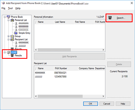This screenshot has height=110, width=135.
Task: Confirm with the OK button
Action: tap(90, 104)
